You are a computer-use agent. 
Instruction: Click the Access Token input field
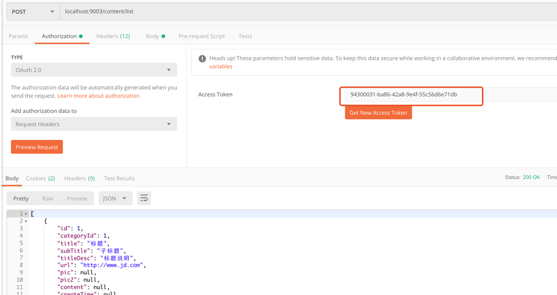411,95
